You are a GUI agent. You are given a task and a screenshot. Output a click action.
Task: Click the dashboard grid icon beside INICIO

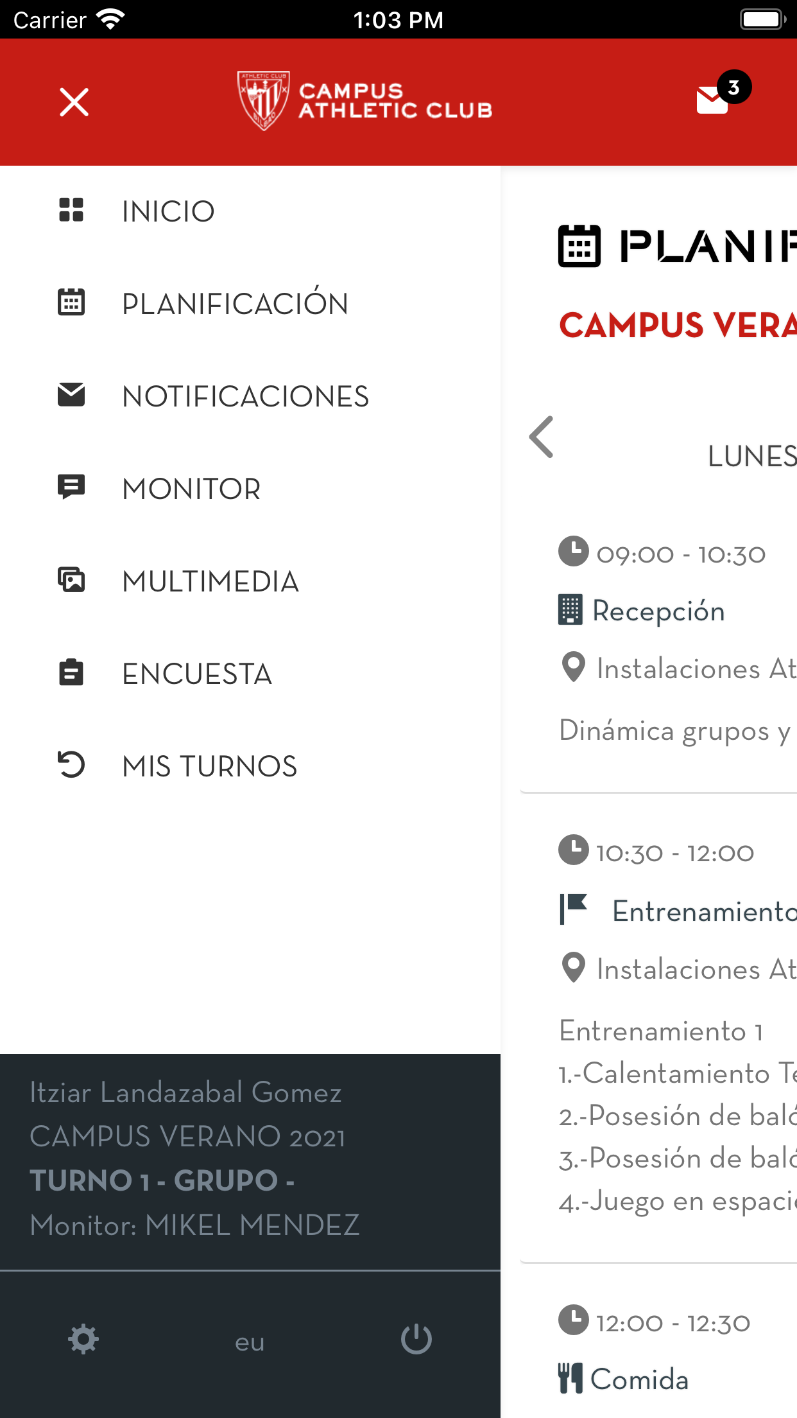pos(71,210)
